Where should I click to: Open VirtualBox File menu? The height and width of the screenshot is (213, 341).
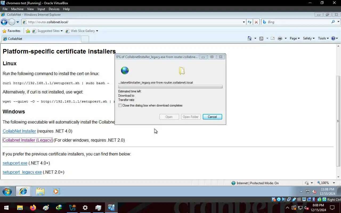point(5,9)
